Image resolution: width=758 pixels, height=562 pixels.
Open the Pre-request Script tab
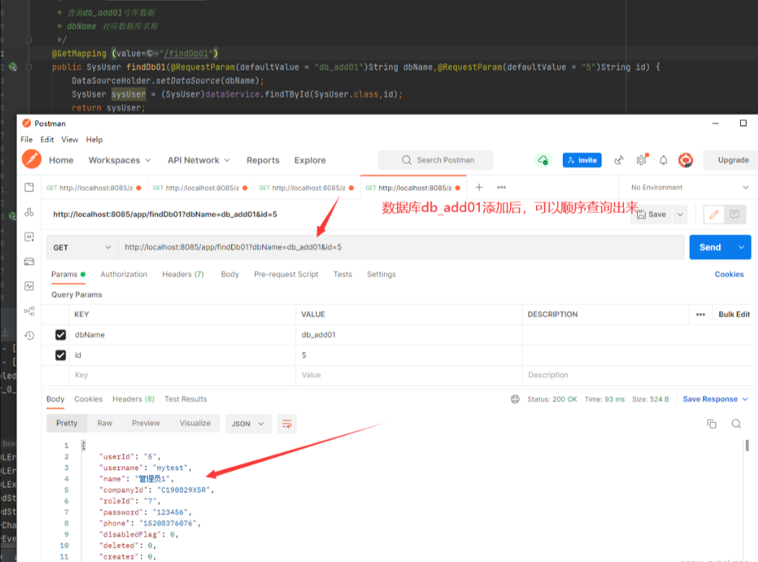tap(286, 274)
